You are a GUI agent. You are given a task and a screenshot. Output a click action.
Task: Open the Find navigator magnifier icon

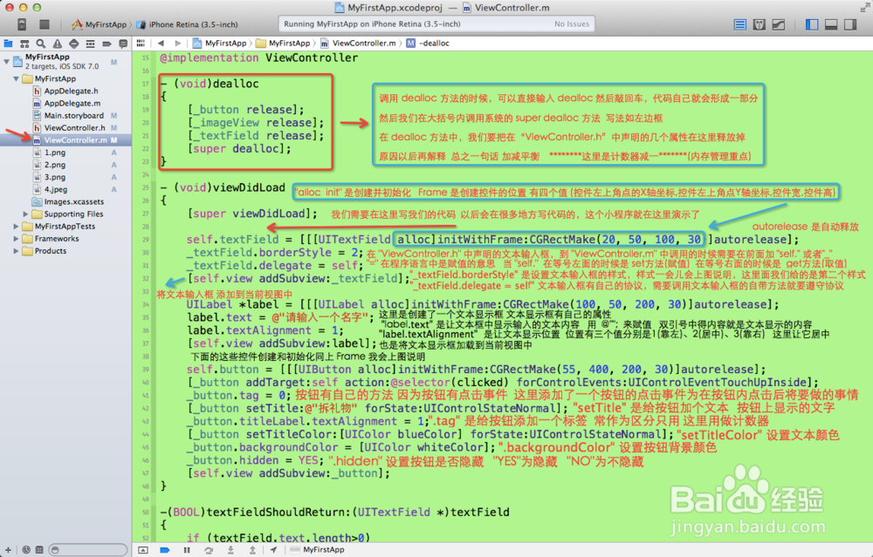[x=41, y=44]
